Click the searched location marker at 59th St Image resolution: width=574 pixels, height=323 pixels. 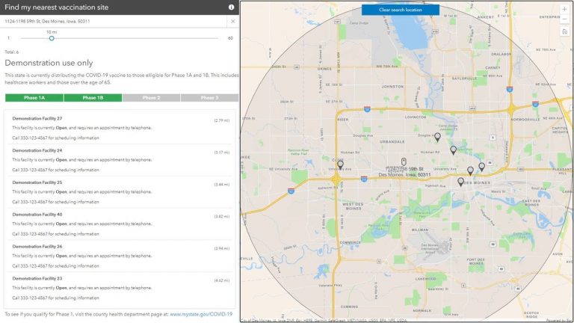click(404, 161)
